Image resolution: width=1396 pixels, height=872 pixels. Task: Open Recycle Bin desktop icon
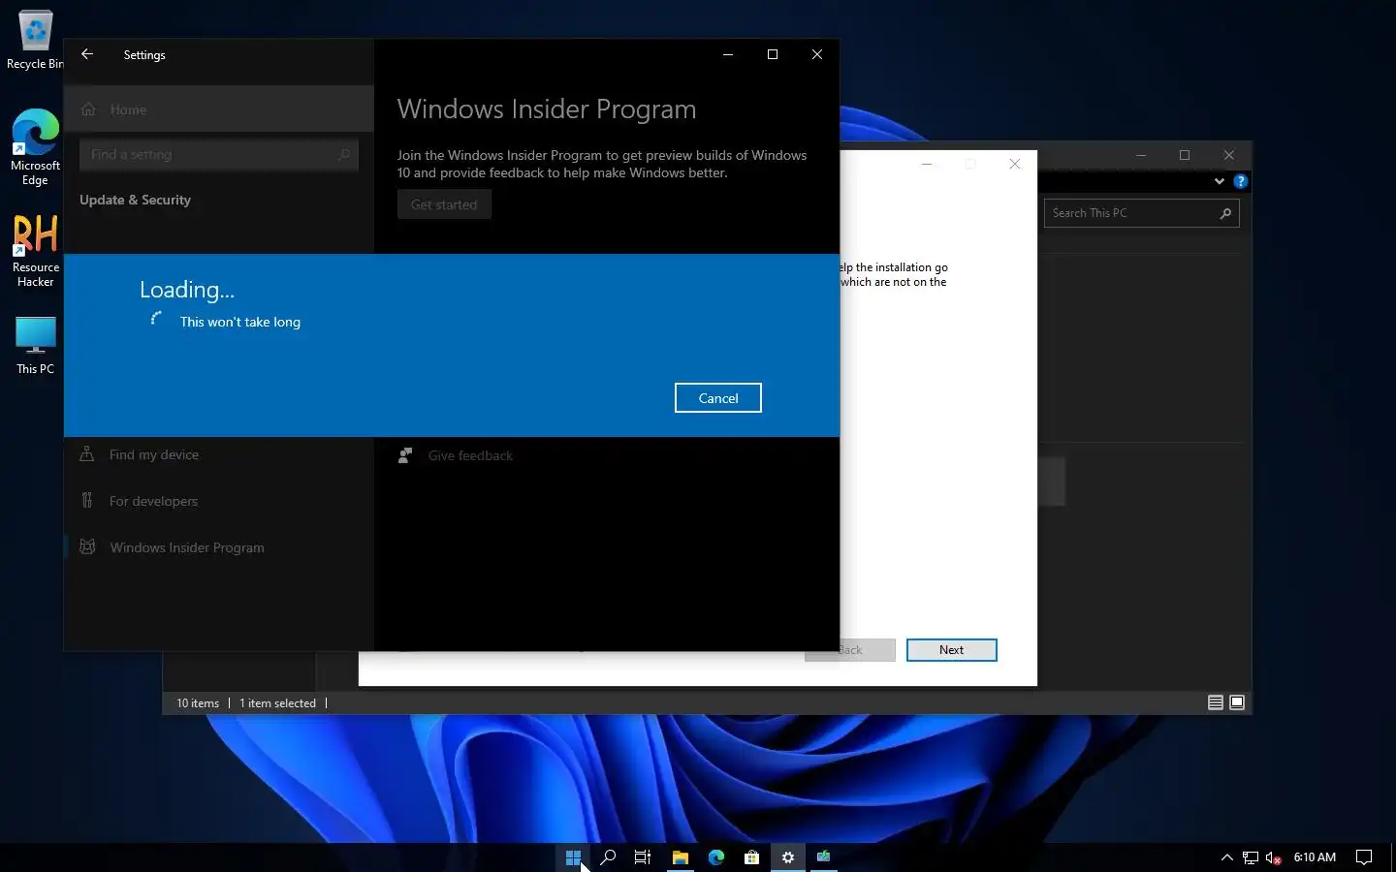(x=35, y=40)
